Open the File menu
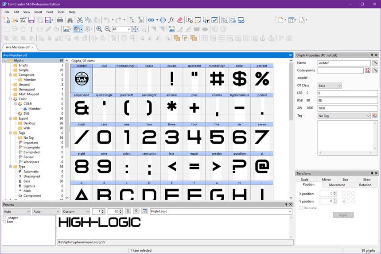 7,12
